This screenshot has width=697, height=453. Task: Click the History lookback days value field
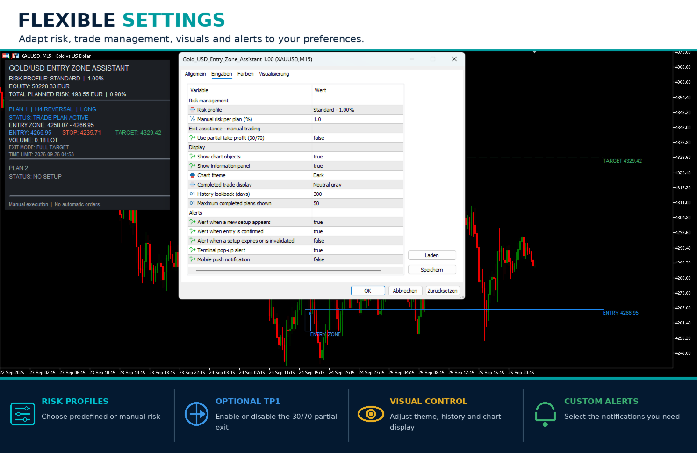click(358, 194)
